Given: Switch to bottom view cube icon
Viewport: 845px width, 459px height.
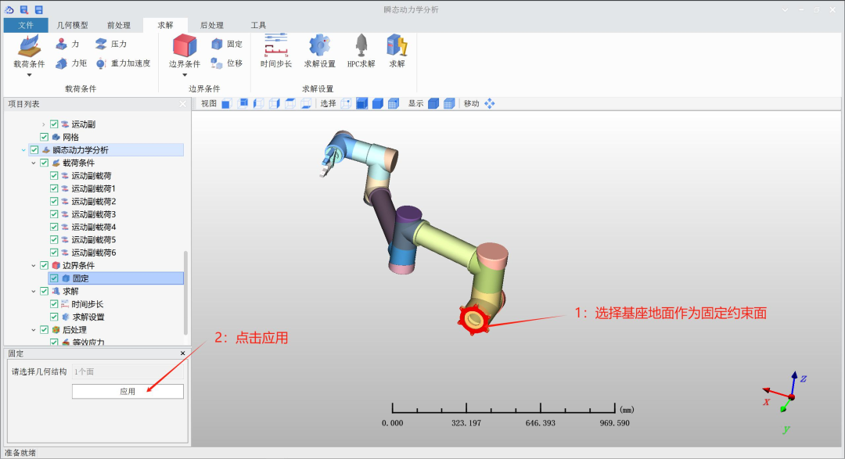Looking at the screenshot, I should pyautogui.click(x=306, y=103).
